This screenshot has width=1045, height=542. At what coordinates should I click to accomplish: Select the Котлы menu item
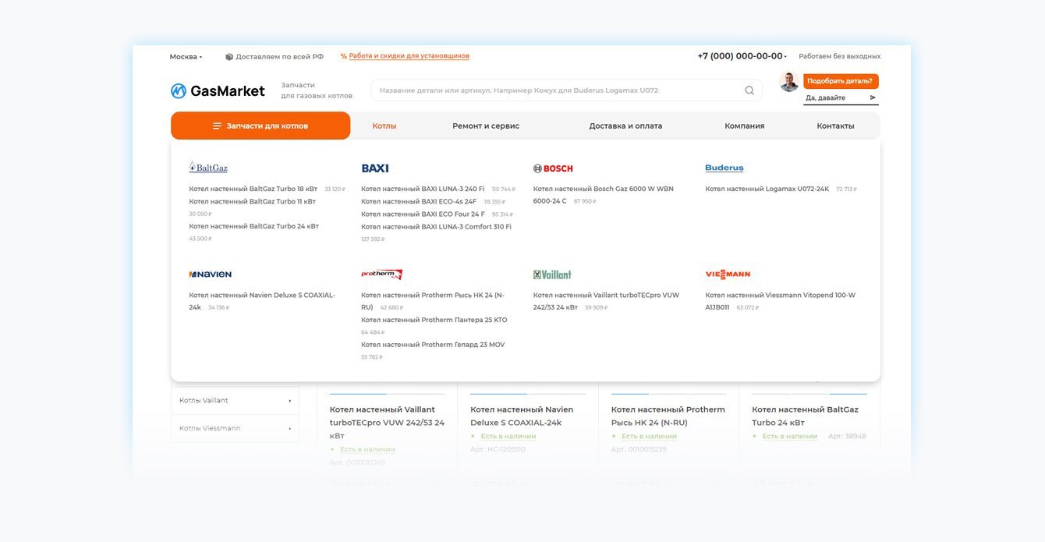[384, 126]
